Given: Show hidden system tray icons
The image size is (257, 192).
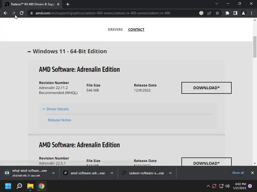Looking at the screenshot, I should pos(208,186).
